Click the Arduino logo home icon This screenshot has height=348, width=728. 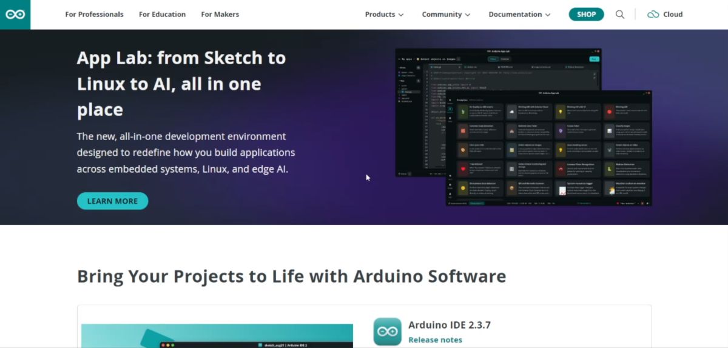[x=15, y=15]
